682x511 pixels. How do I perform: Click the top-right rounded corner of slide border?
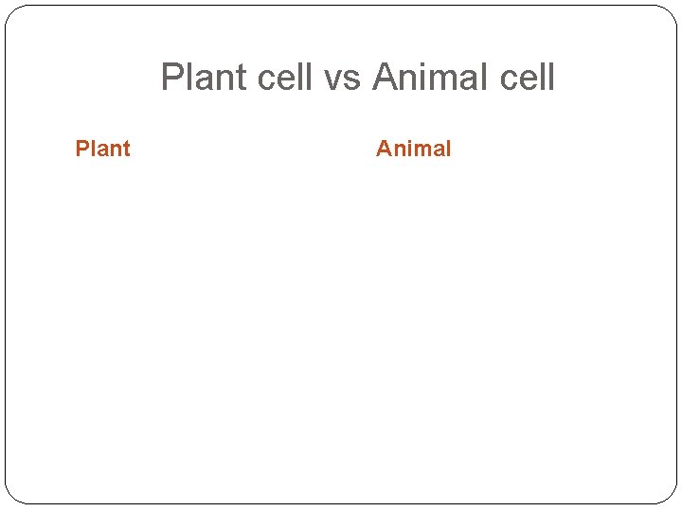click(670, 13)
